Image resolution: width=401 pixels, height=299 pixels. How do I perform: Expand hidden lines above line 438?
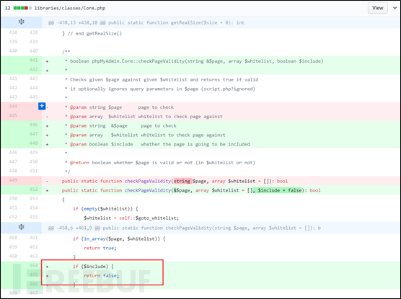[22, 22]
